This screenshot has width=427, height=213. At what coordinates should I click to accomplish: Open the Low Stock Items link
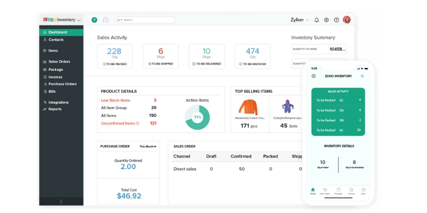point(116,100)
